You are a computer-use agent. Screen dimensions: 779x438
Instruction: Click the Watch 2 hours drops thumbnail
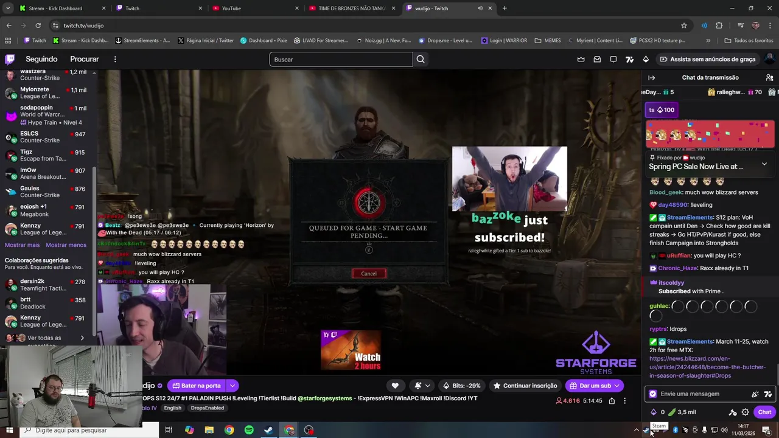click(351, 350)
